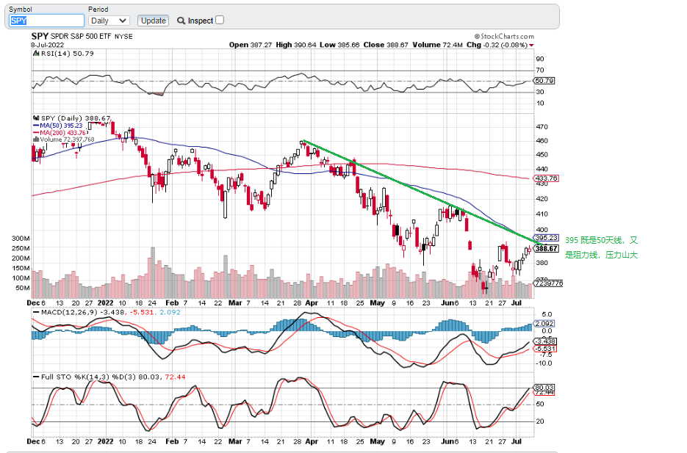Click the 50.79 RSI value axis tag
The image size is (687, 453).
(x=544, y=81)
